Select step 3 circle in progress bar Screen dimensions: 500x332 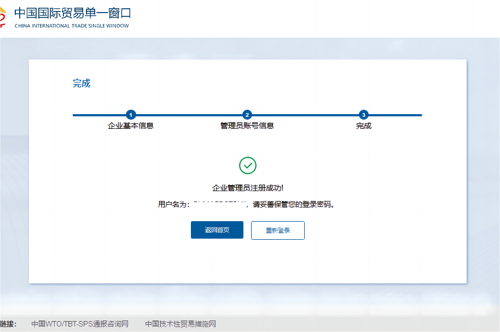coord(364,115)
